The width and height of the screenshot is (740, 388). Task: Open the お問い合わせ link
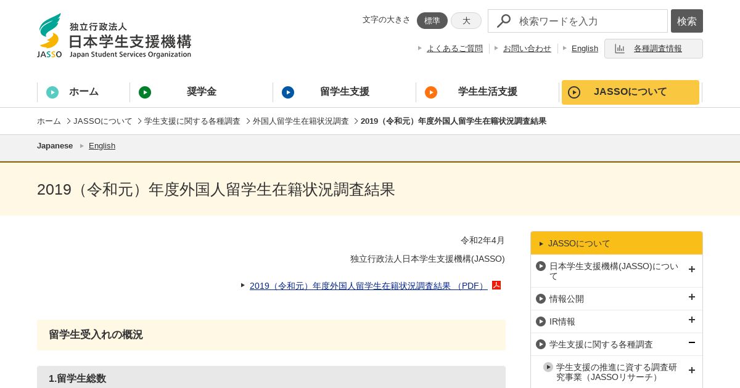(x=527, y=49)
